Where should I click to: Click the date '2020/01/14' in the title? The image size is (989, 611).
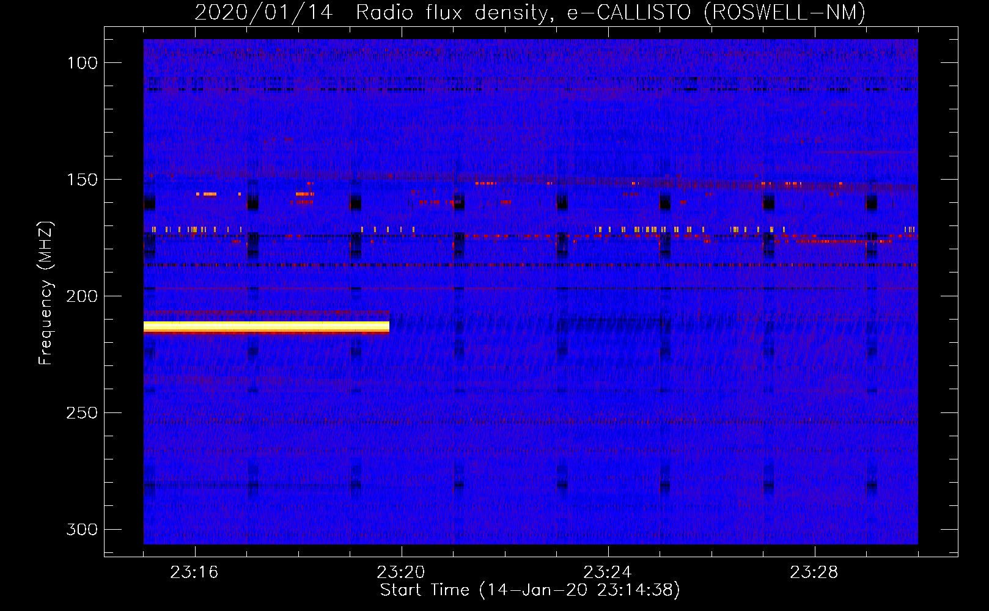pyautogui.click(x=264, y=12)
